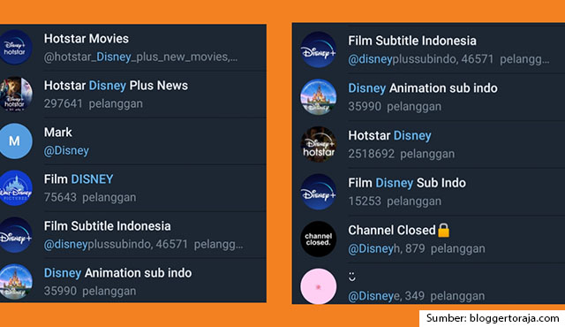
Task: Click the lock emoji beside Channel Closed
Action: pyautogui.click(x=443, y=230)
